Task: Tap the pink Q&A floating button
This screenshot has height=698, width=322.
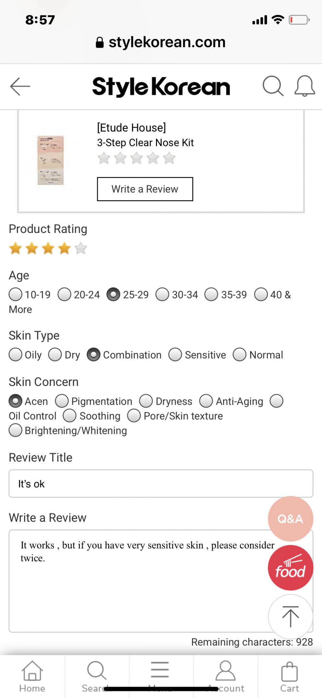Action: click(290, 518)
